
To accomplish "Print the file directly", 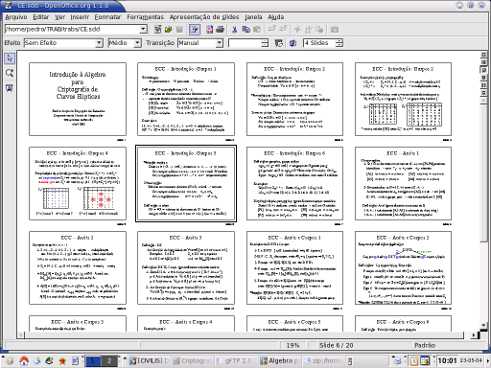I will pyautogui.click(x=221, y=30).
